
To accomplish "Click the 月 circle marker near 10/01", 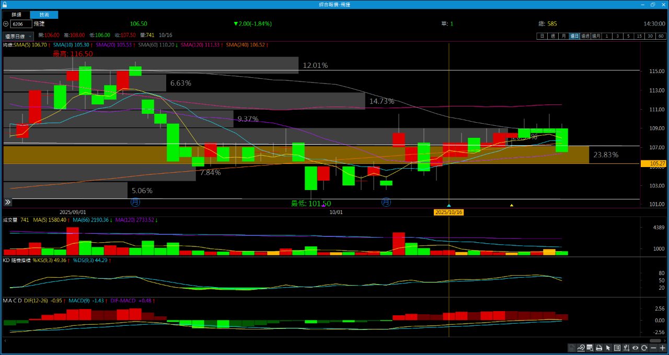I will coord(386,202).
